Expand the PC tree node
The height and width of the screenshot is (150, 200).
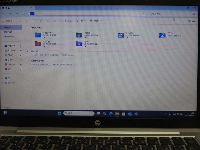pyautogui.click(x=2, y=78)
